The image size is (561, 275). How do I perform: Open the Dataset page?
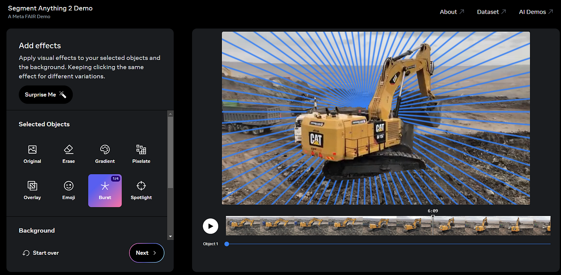490,12
